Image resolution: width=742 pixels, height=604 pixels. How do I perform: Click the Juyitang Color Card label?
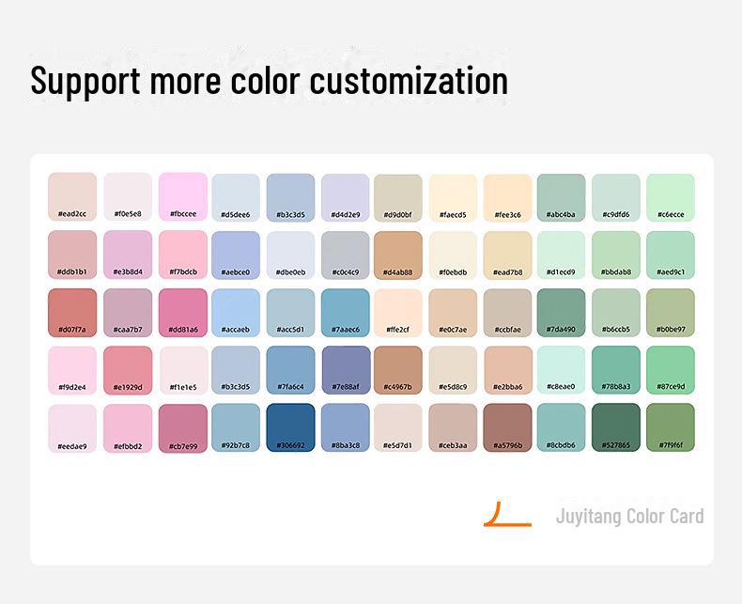(x=629, y=516)
